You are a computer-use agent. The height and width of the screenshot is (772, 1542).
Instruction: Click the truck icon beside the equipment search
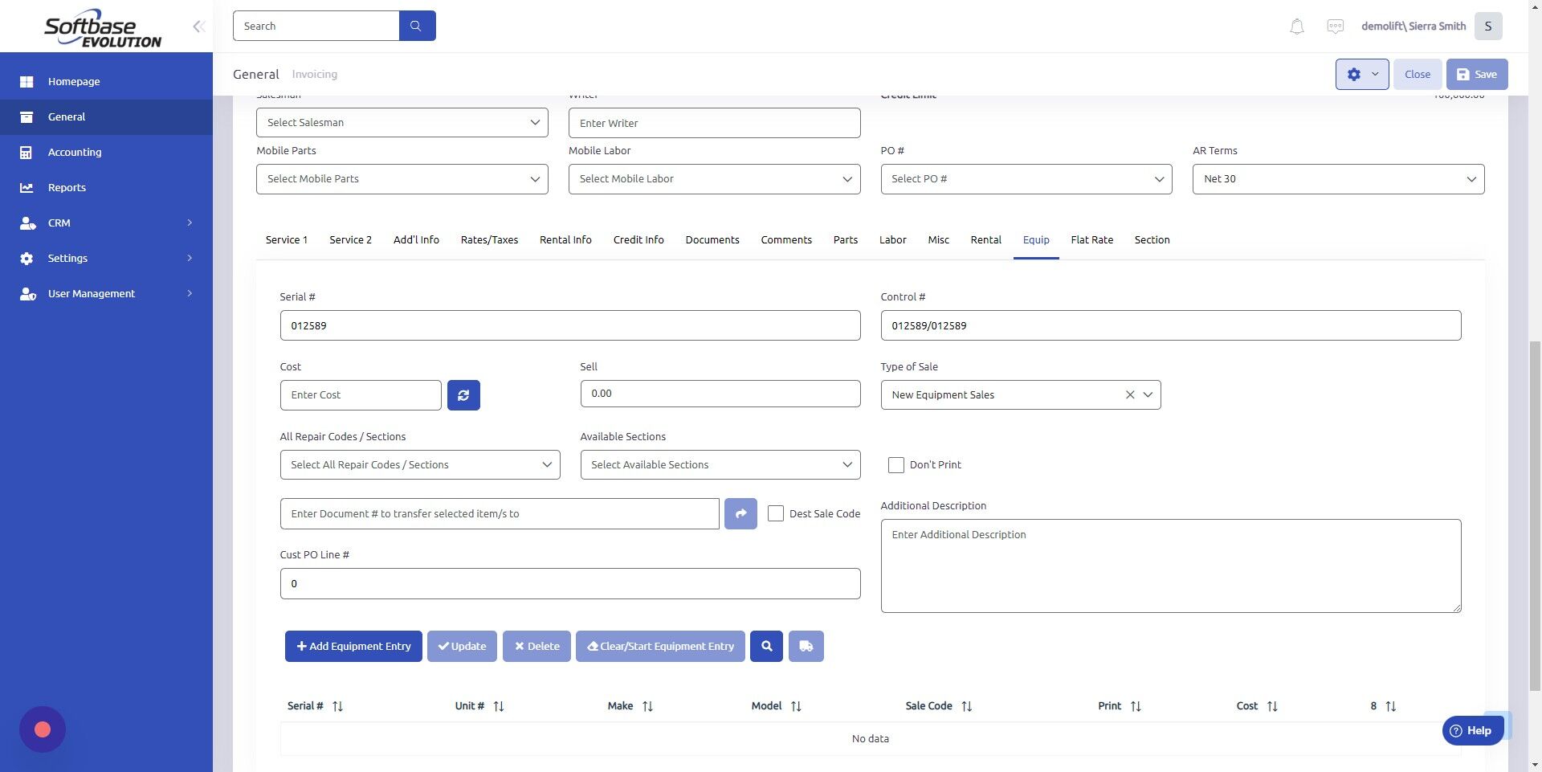[x=806, y=646]
